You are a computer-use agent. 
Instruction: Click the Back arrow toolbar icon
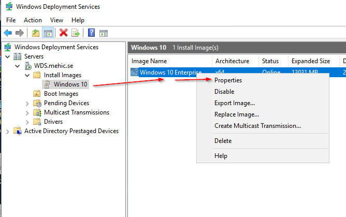pos(8,33)
